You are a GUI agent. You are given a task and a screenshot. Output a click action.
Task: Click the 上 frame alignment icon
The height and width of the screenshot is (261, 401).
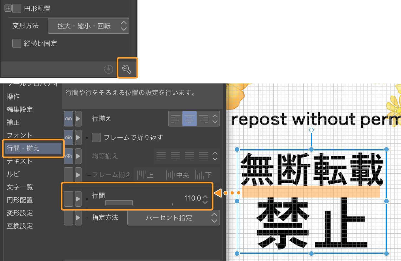pos(146,175)
